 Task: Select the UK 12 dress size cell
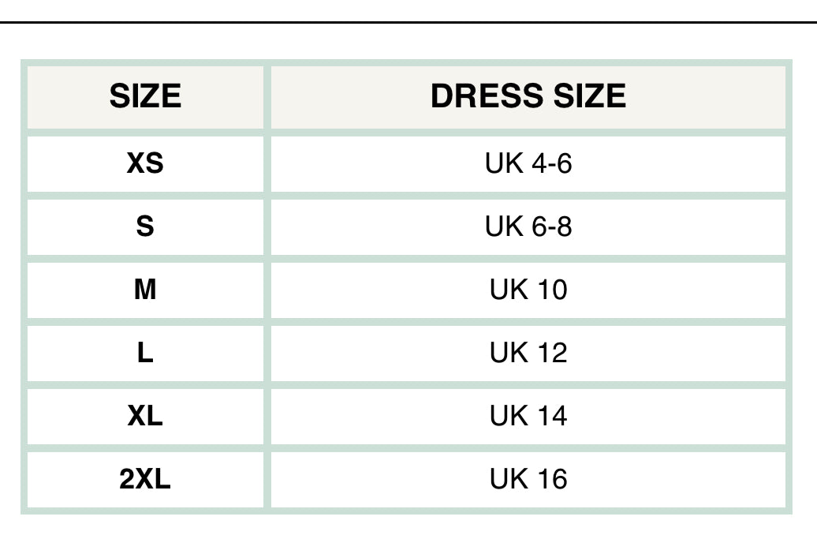click(x=528, y=353)
